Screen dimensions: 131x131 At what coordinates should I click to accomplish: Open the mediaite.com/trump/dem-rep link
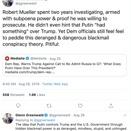pos(30,72)
